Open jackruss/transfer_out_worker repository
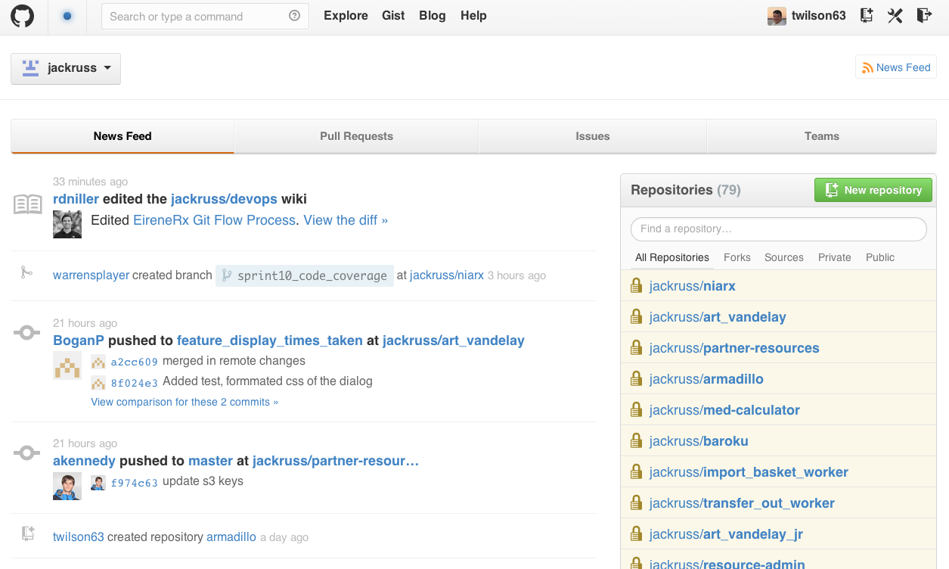 742,503
